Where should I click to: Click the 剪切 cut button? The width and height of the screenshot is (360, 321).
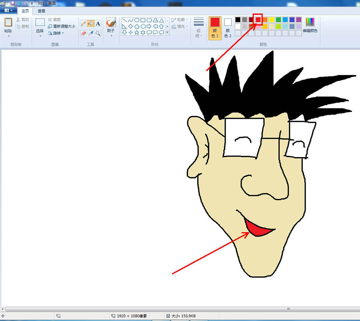pyautogui.click(x=22, y=20)
